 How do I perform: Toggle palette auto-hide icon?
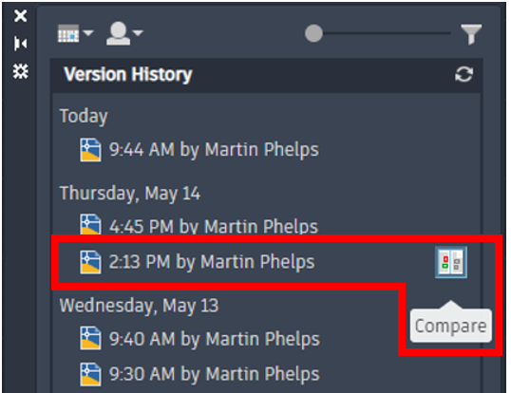pyautogui.click(x=20, y=44)
